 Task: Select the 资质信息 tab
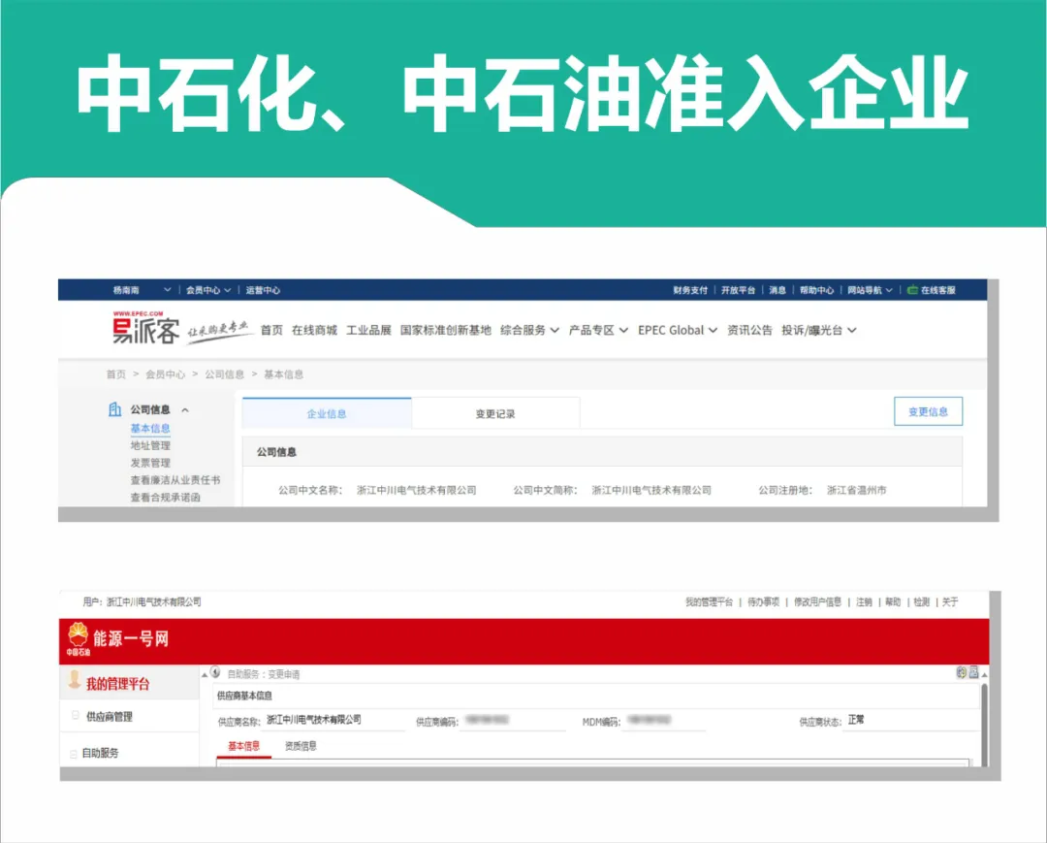[x=301, y=746]
